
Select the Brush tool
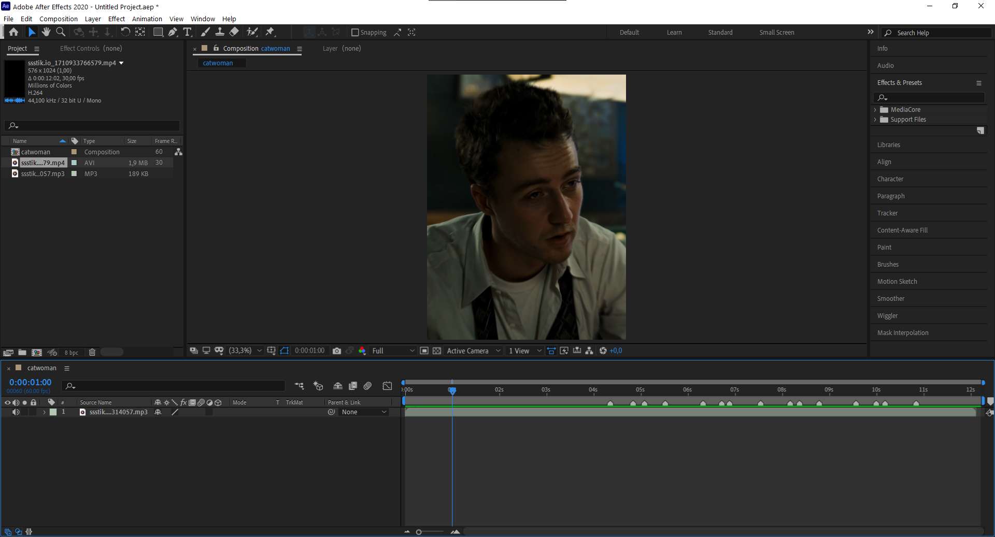205,32
